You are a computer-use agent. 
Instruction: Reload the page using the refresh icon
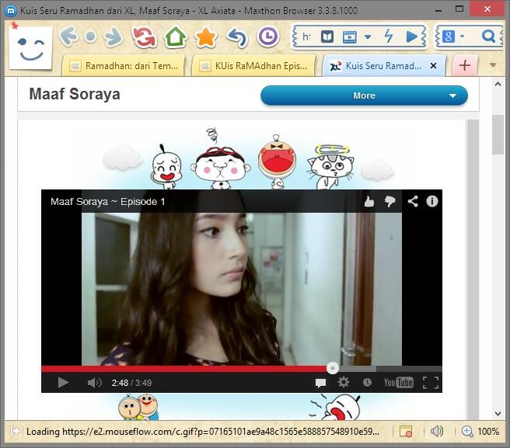[x=144, y=36]
